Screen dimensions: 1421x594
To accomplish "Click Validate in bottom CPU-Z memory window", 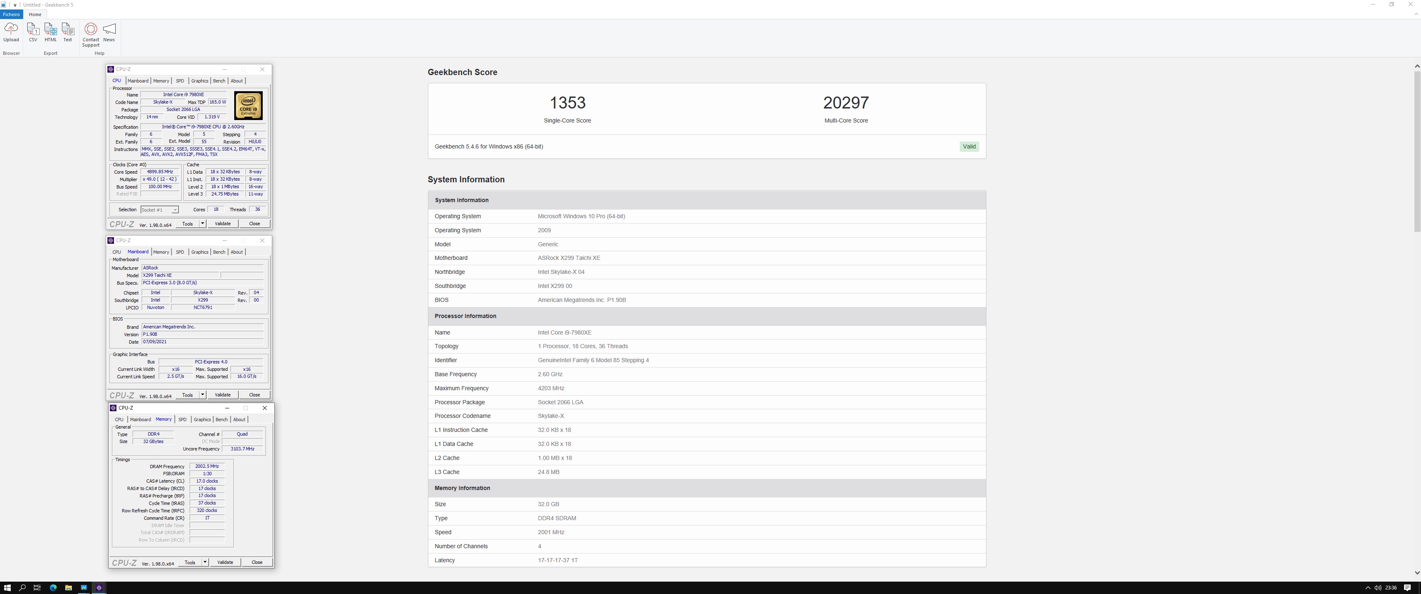I will 225,562.
